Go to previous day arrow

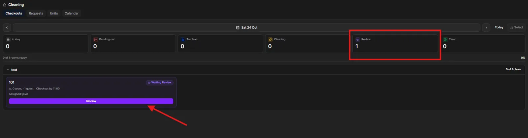7,27
